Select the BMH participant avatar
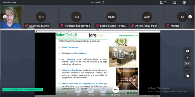The width and height of the screenshot is (195, 97). 112,17
